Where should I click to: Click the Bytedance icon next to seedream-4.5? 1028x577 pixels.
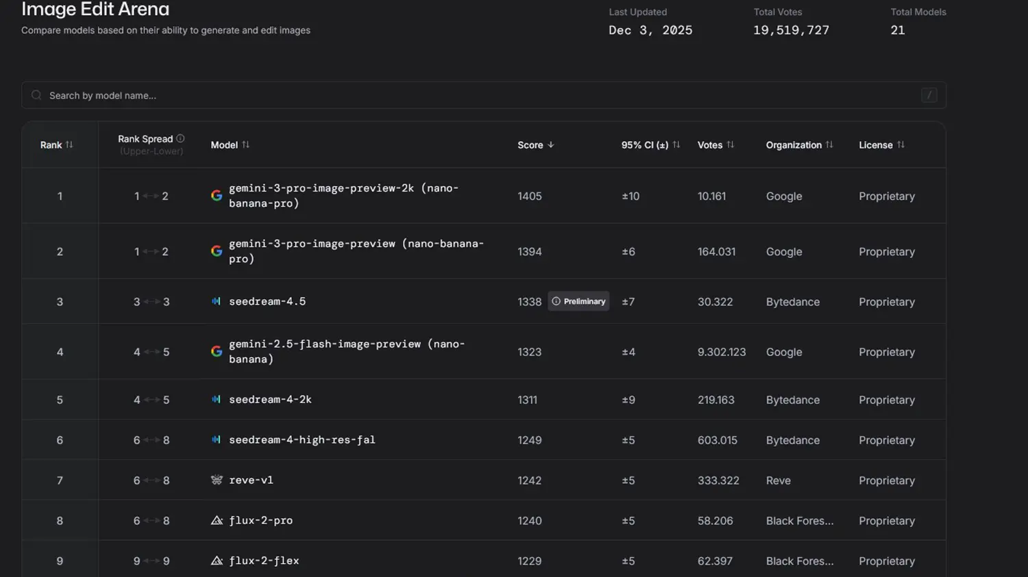click(x=217, y=301)
